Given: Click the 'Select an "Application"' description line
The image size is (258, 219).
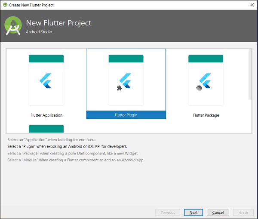Looking at the screenshot, I should (x=52, y=140).
